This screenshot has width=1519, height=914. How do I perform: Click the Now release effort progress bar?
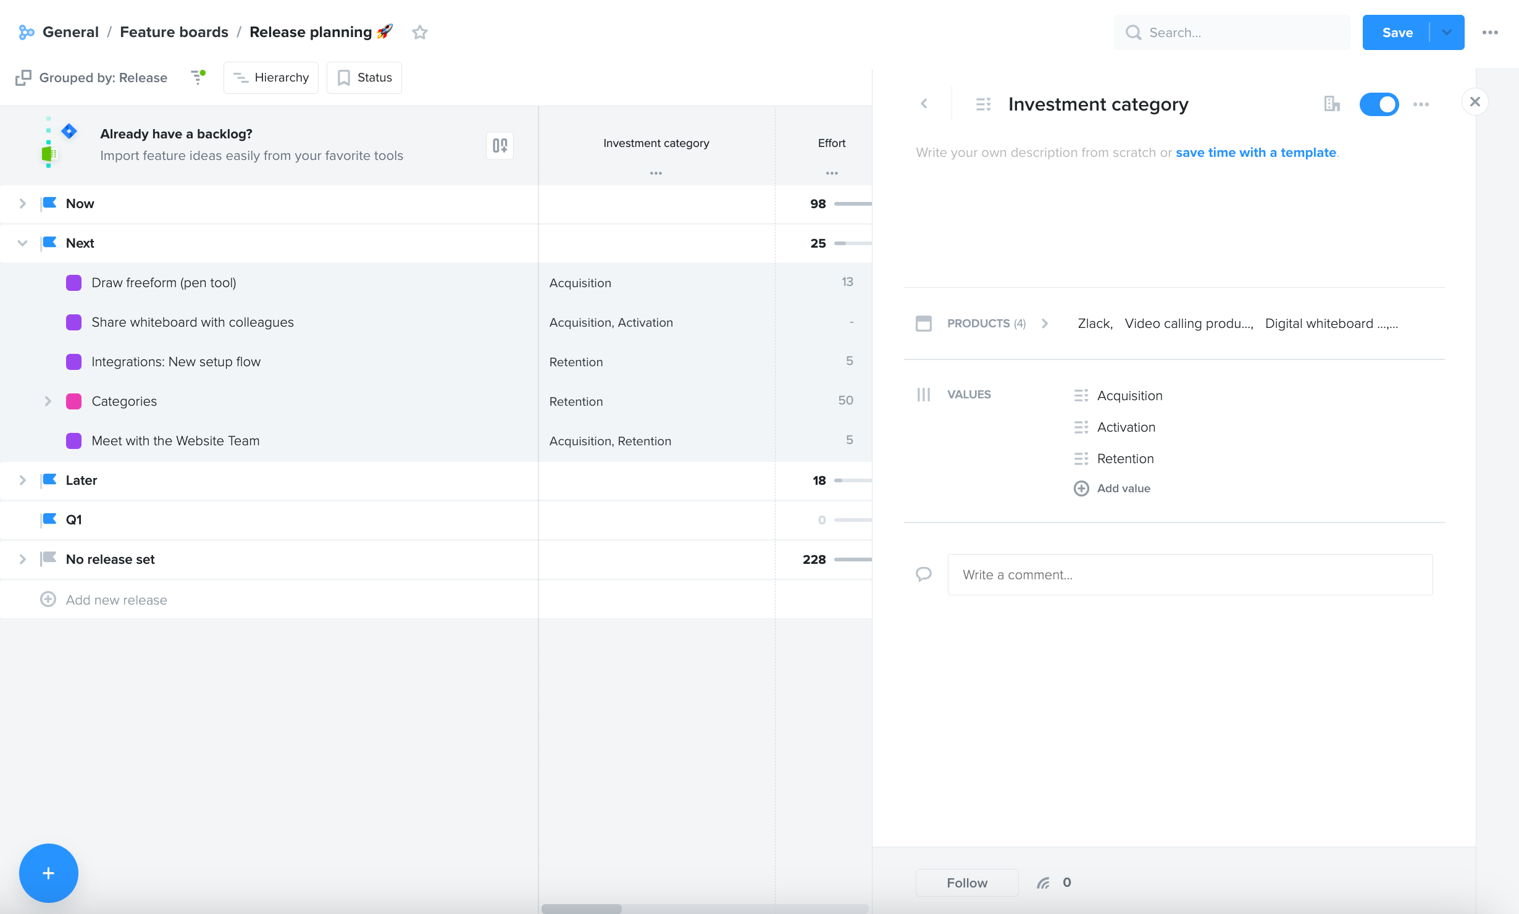click(x=853, y=203)
